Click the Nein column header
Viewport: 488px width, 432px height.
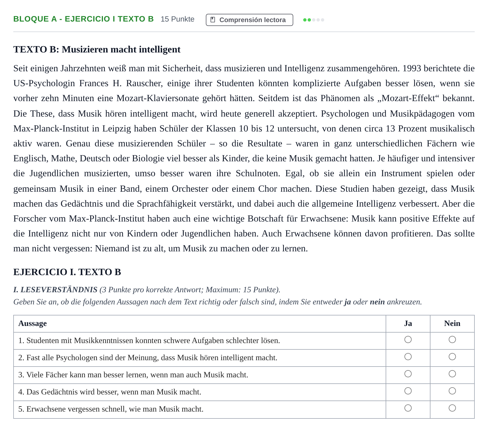(452, 323)
